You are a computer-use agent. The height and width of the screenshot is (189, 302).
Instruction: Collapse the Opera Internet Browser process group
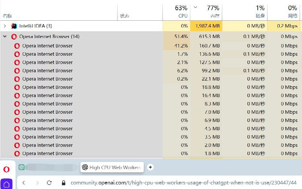pyautogui.click(x=5, y=37)
